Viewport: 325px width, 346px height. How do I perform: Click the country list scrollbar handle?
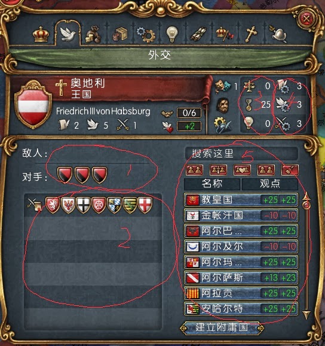coord(306,205)
